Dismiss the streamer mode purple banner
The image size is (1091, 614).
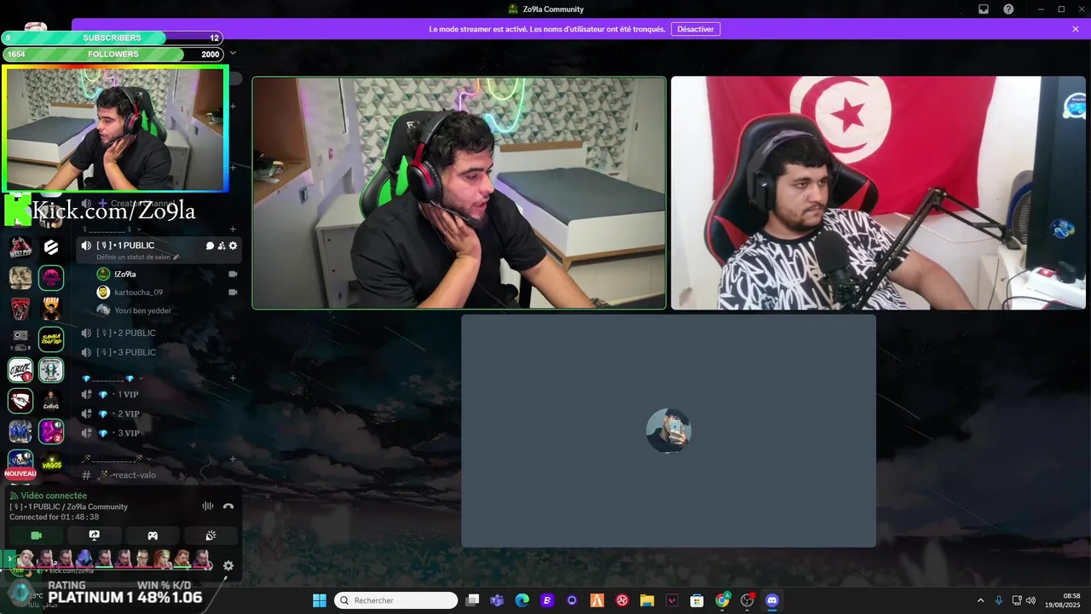click(1076, 29)
